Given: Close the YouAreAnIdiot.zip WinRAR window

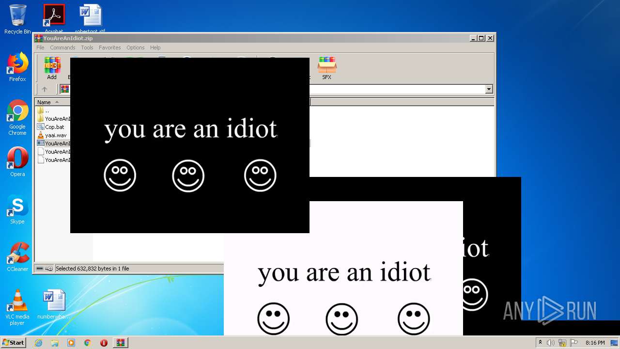Looking at the screenshot, I should tap(490, 38).
